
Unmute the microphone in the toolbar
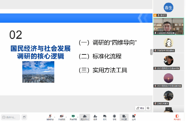pyautogui.click(x=50, y=117)
